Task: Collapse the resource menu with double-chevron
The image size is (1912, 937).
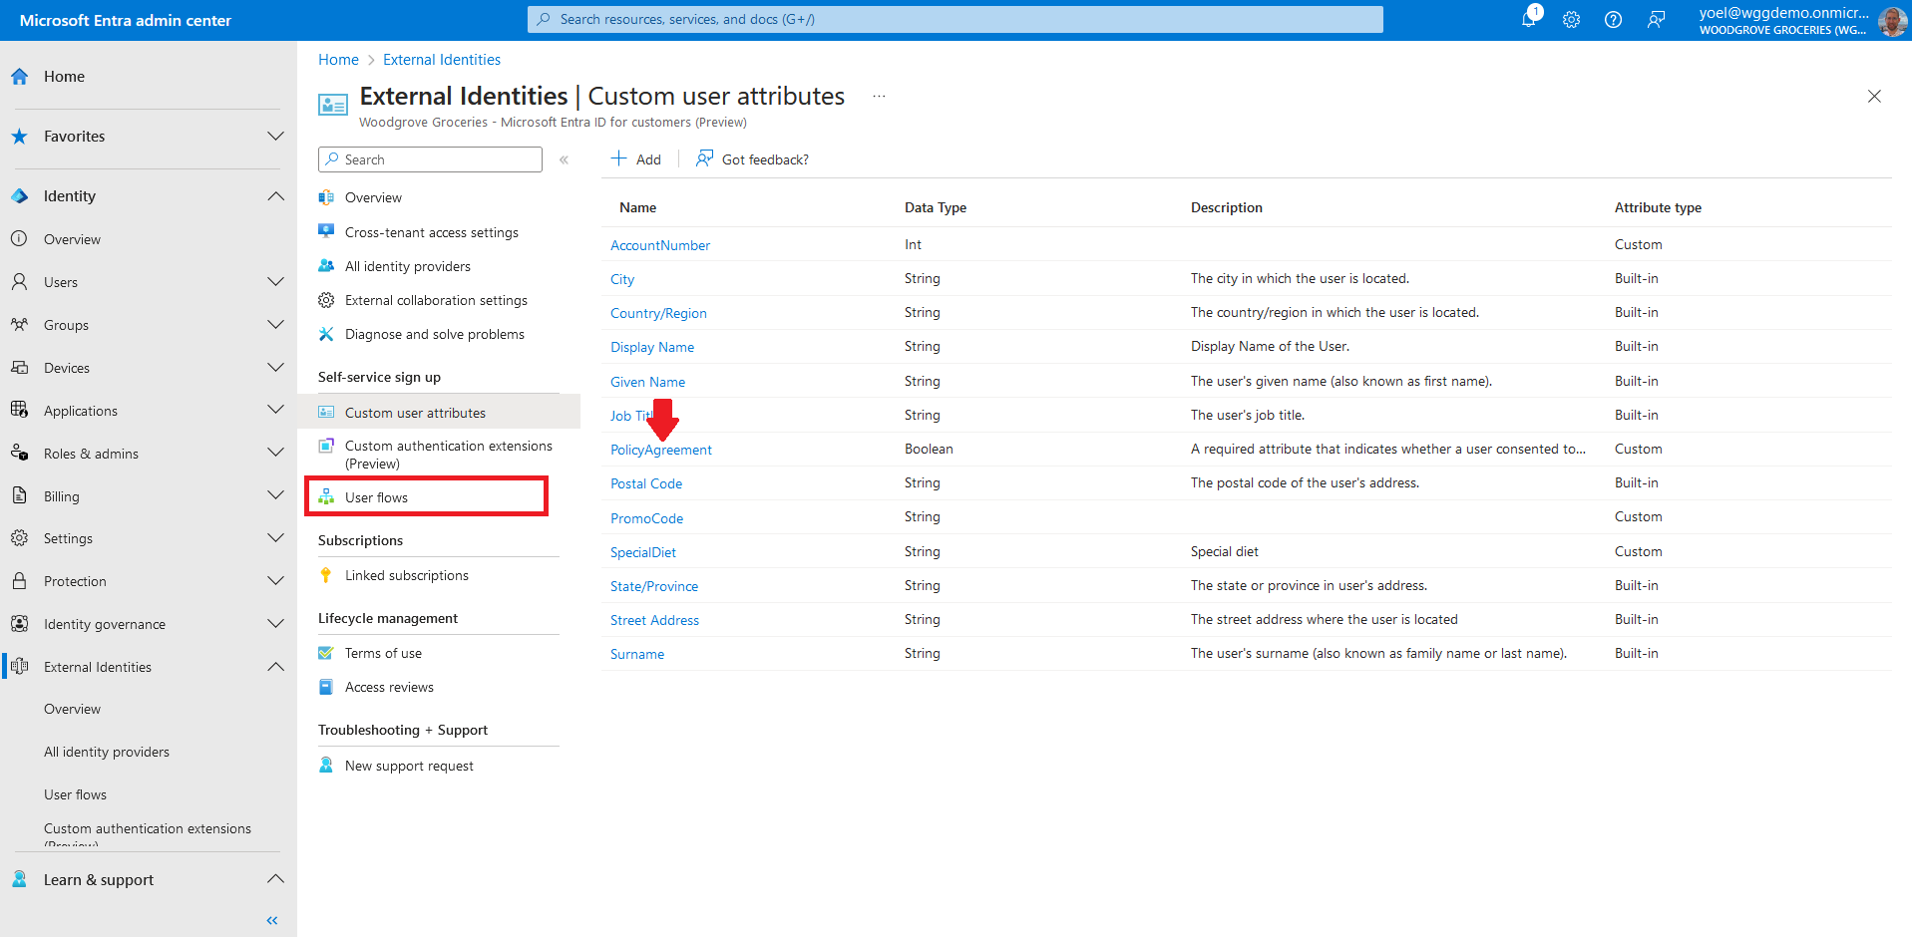Action: coord(564,159)
